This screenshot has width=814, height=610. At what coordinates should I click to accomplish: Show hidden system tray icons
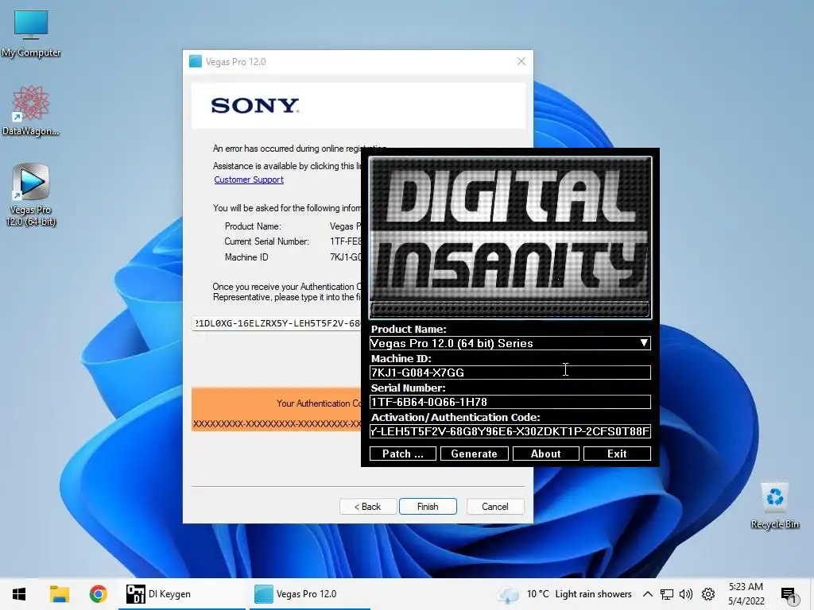pos(647,594)
